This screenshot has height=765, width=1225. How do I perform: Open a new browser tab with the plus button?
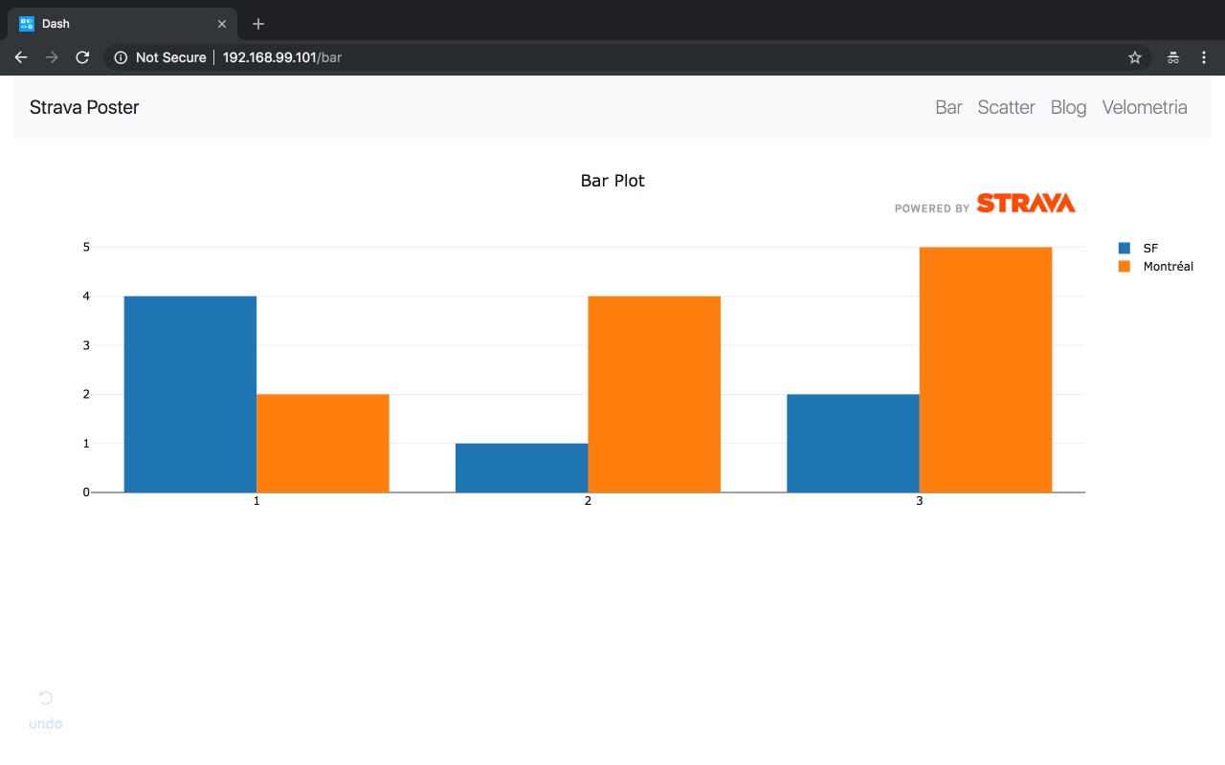[x=257, y=23]
